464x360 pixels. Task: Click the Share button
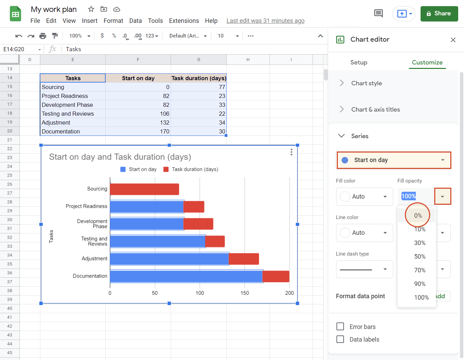[439, 14]
